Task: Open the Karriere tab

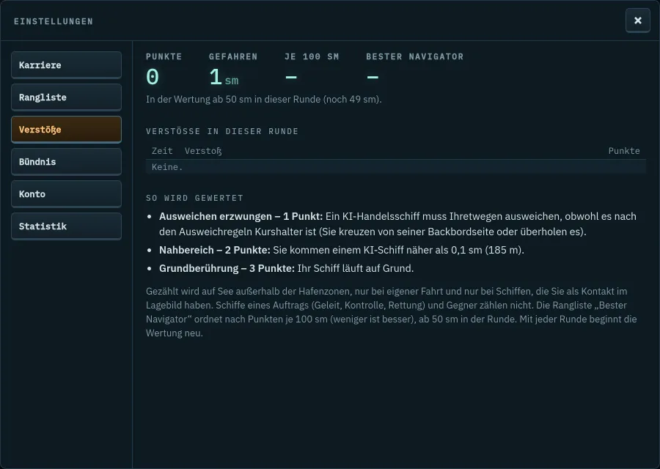Action: tap(66, 65)
